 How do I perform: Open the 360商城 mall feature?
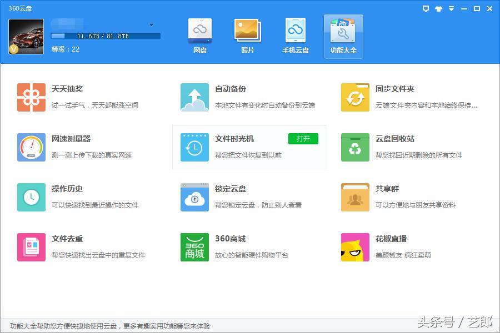tap(194, 247)
